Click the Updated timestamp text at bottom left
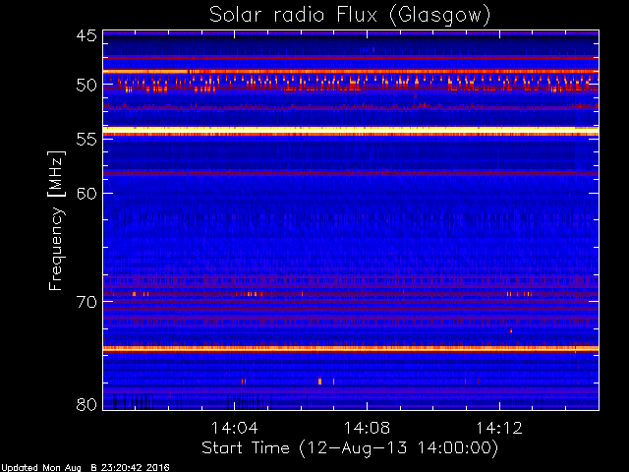The width and height of the screenshot is (629, 472). [86, 468]
